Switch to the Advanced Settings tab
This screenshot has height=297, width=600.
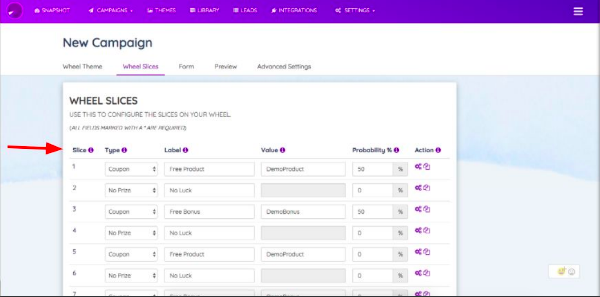click(x=284, y=67)
